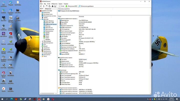This screenshot has height=101, width=180.
Task: Open the notification center in the taskbar
Action: click(177, 99)
